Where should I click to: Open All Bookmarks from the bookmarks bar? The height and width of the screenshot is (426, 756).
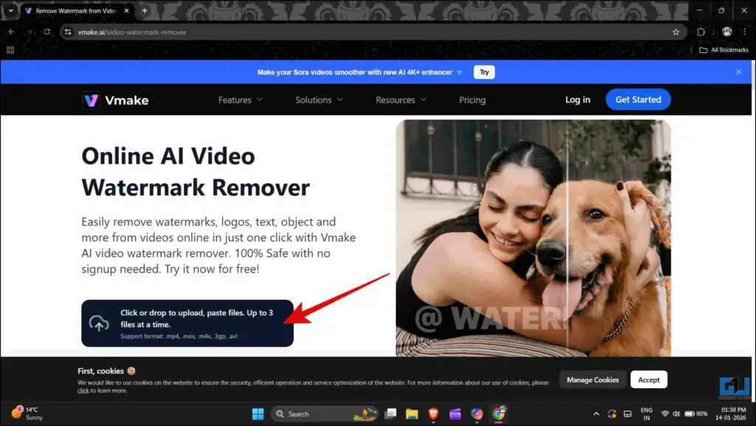pyautogui.click(x=722, y=49)
